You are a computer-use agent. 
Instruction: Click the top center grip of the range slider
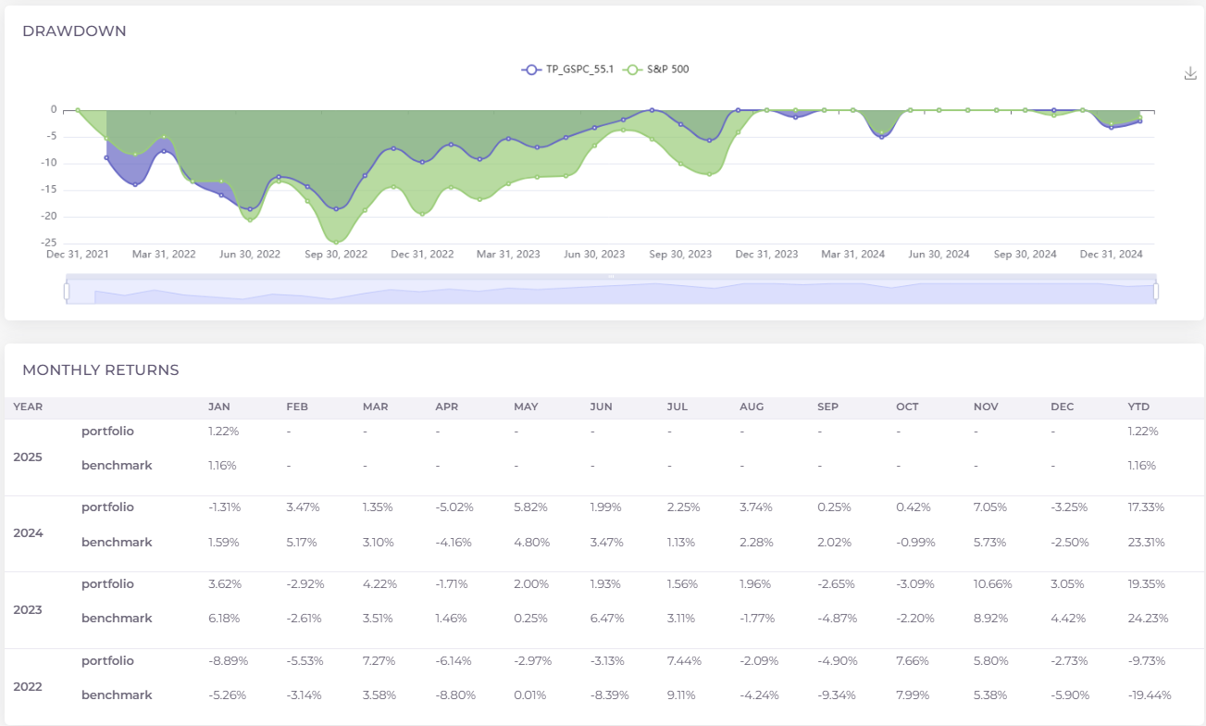[611, 277]
